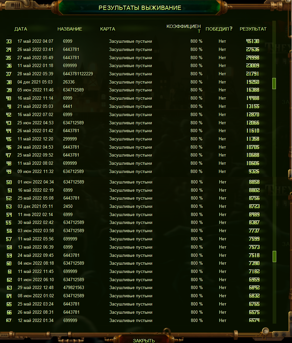Select rank number 61
This screenshot has width=292, height=343.
coord(10,271)
